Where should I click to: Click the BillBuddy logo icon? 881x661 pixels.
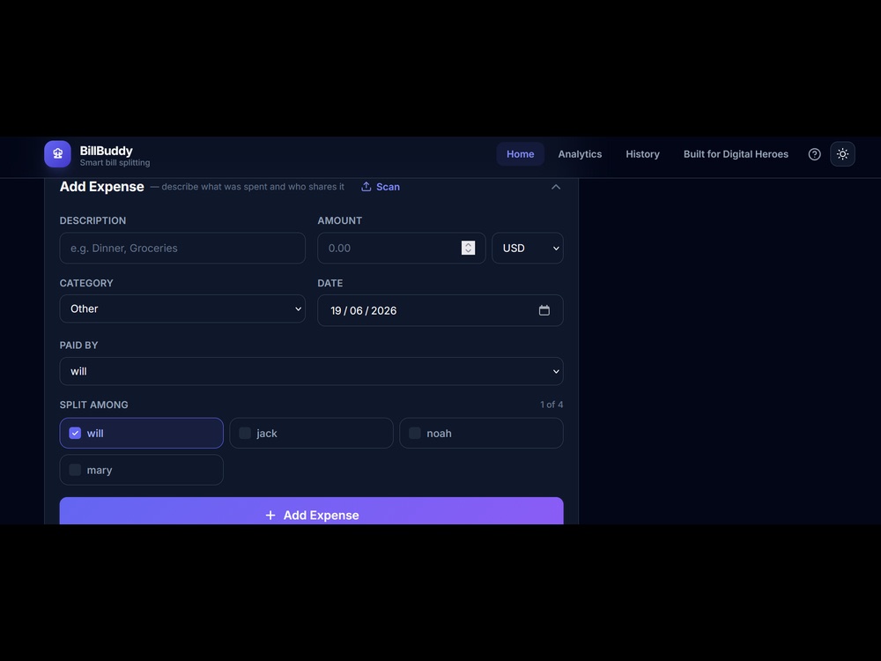57,154
